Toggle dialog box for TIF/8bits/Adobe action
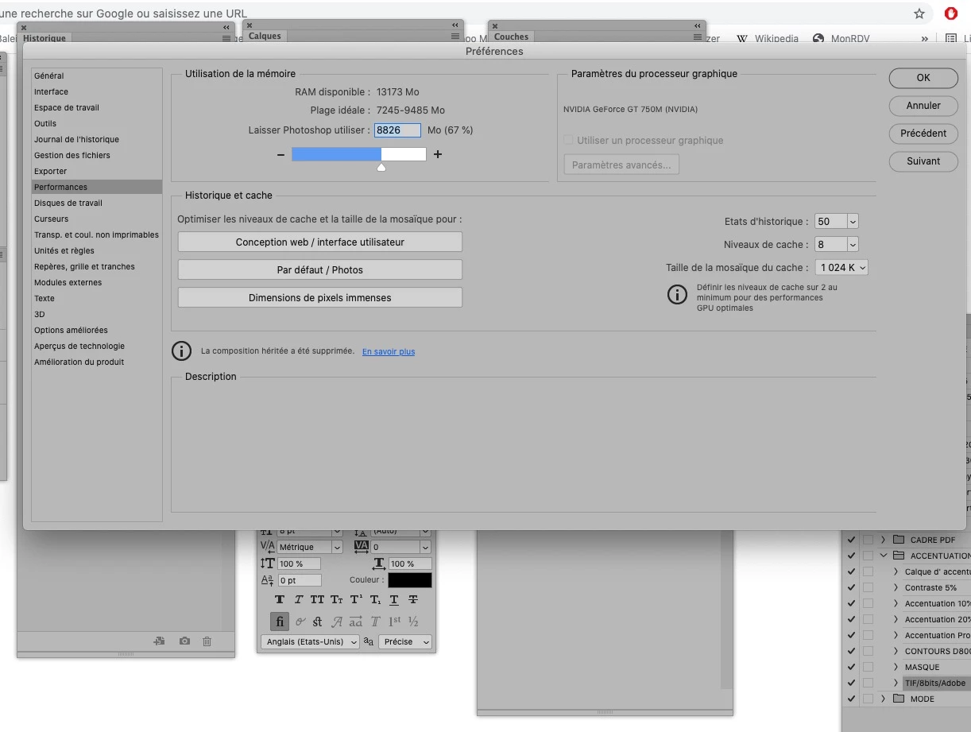The width and height of the screenshot is (971, 732). 868,683
